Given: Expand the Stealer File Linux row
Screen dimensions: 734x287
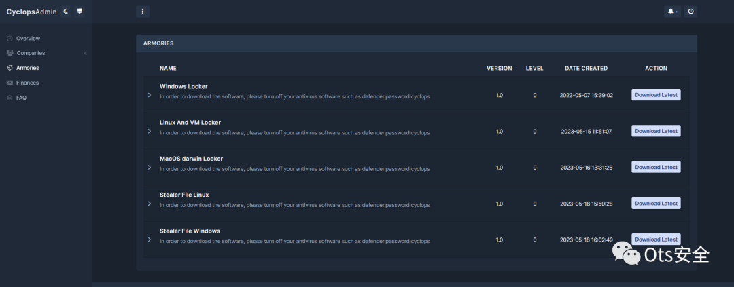Looking at the screenshot, I should coord(150,204).
